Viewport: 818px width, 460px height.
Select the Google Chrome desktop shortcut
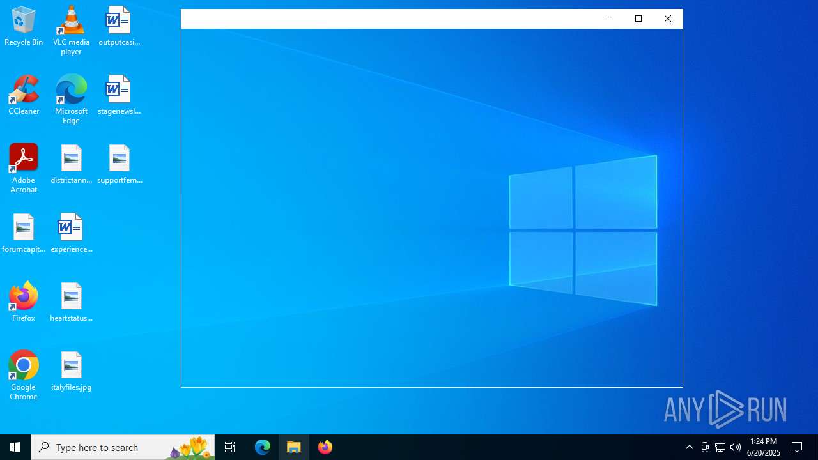tap(24, 376)
